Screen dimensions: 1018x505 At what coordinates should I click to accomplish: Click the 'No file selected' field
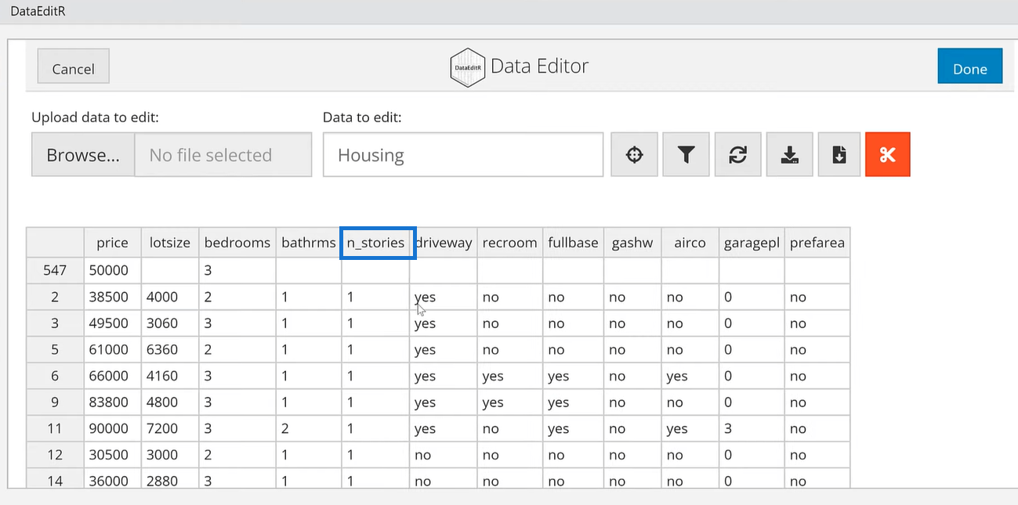click(x=223, y=154)
